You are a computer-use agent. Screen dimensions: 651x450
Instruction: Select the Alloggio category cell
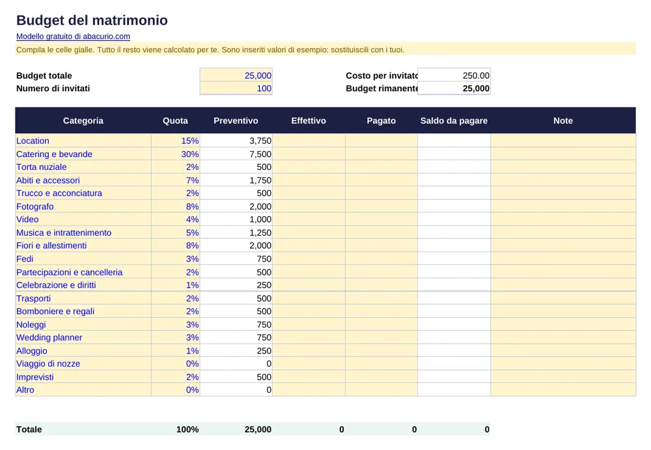[x=83, y=350]
